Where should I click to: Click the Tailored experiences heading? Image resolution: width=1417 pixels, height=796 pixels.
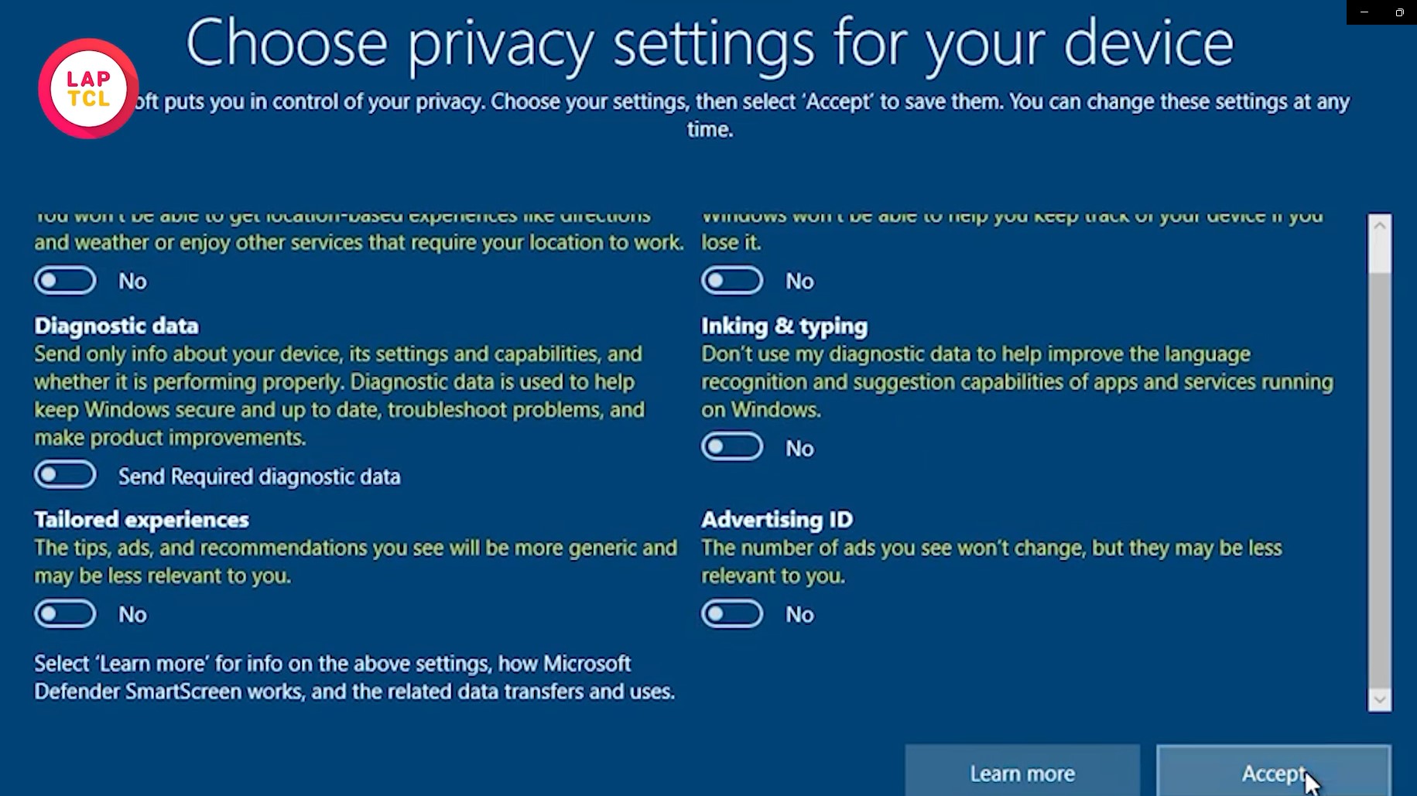[142, 519]
